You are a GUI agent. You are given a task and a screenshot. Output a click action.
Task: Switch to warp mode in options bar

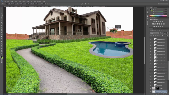pyautogui.click(x=82, y=4)
